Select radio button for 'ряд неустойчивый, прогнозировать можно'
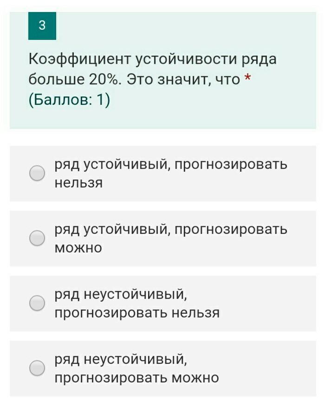The height and width of the screenshot is (415, 324). [x=37, y=369]
